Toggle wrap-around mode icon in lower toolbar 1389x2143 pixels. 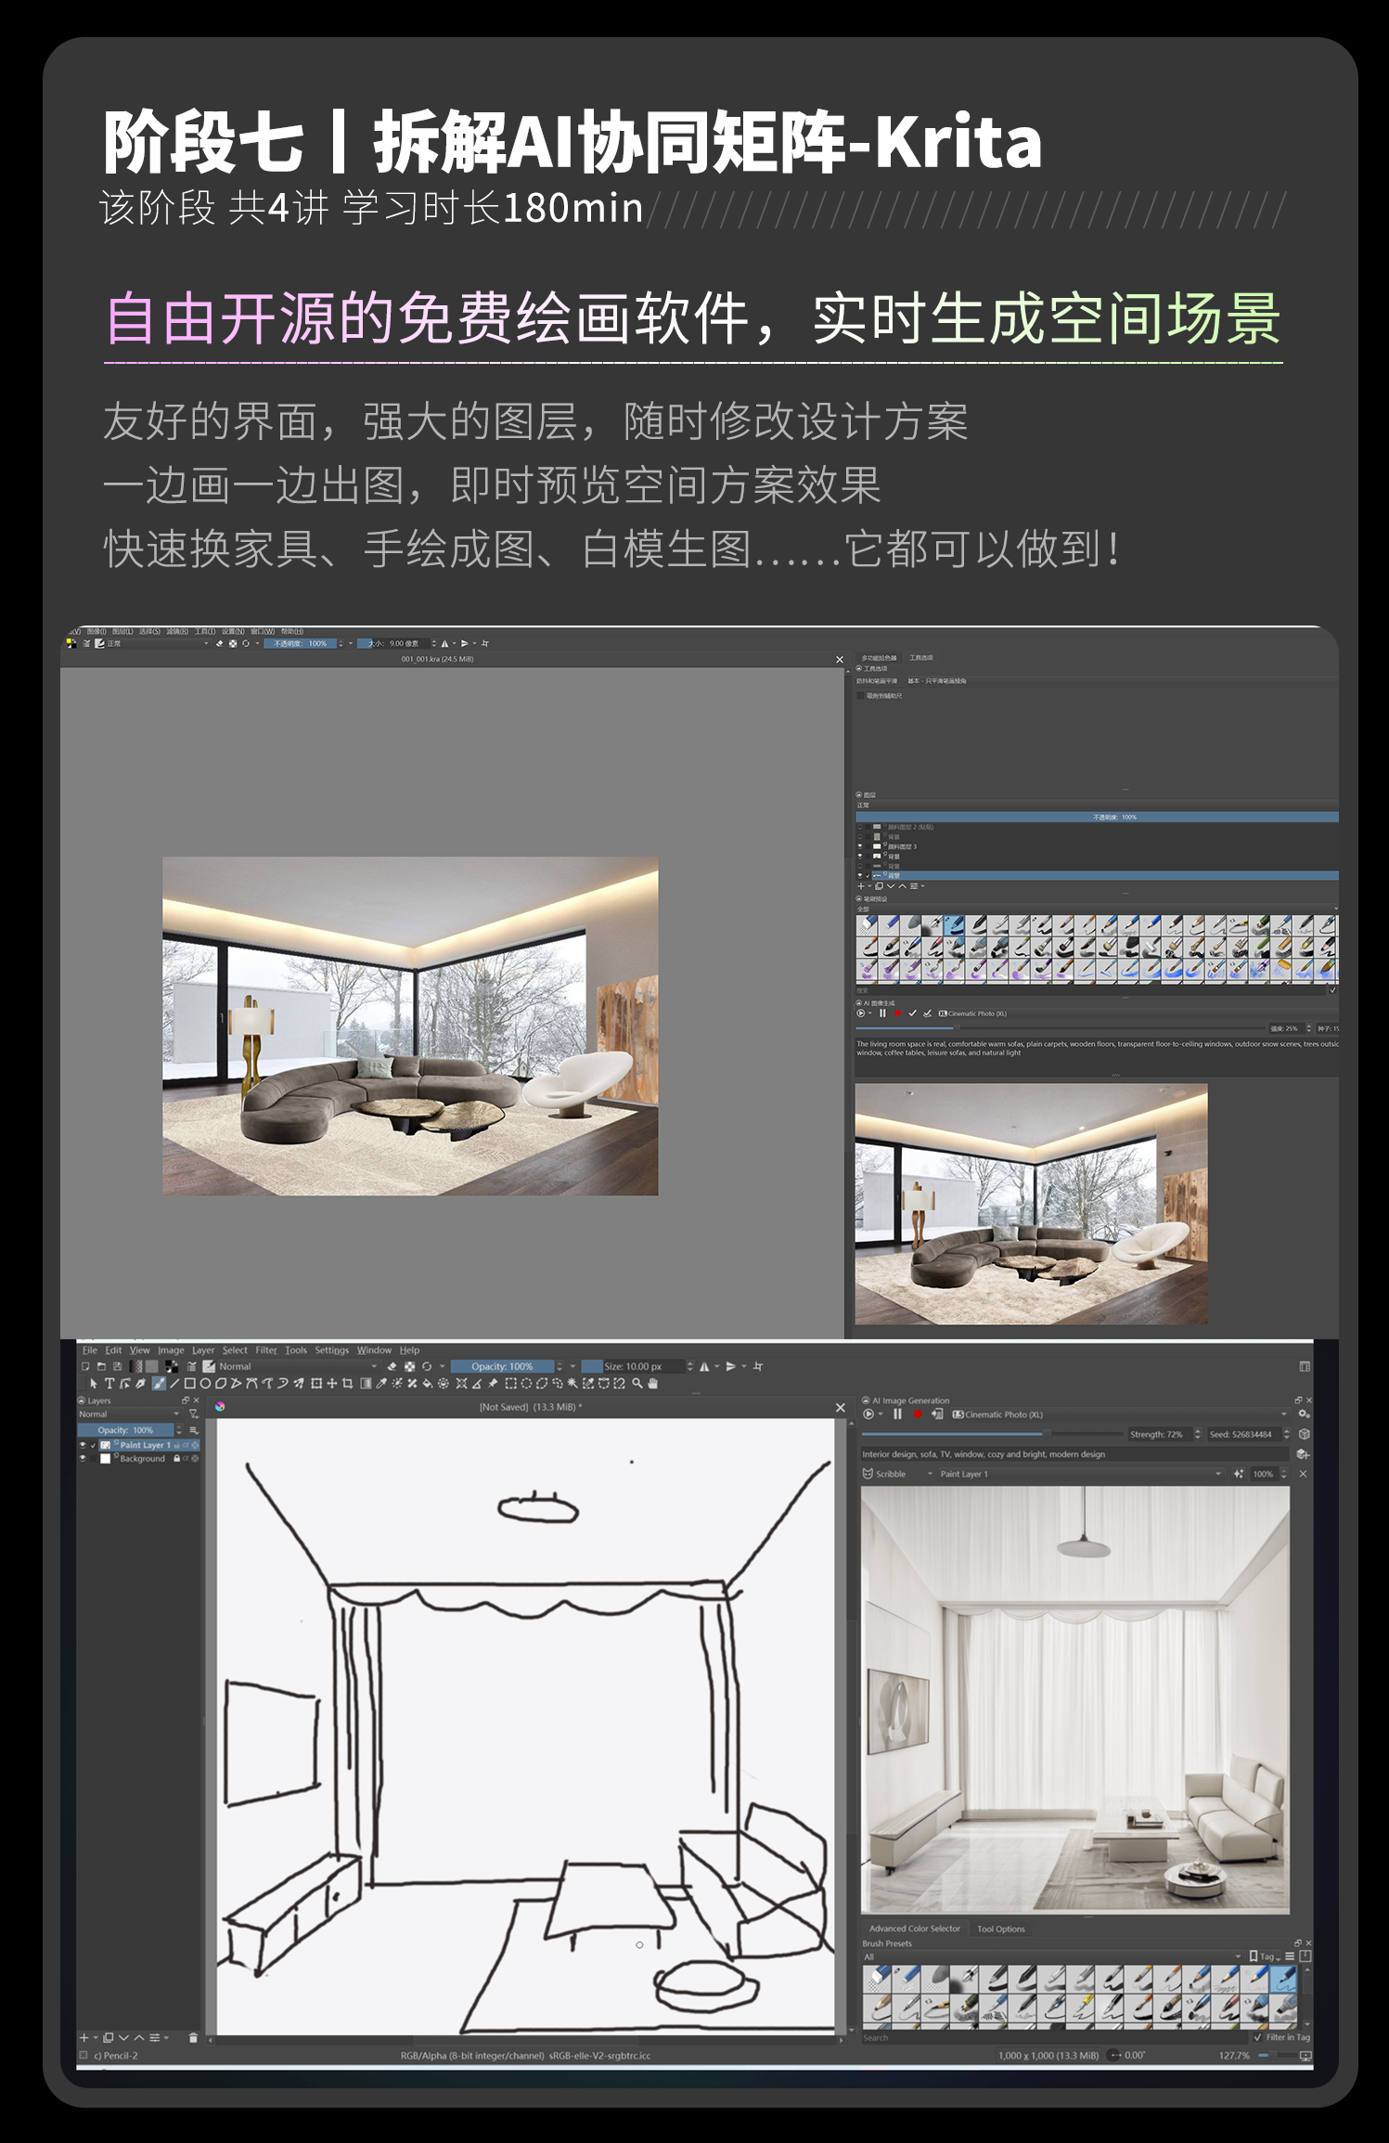[758, 1366]
